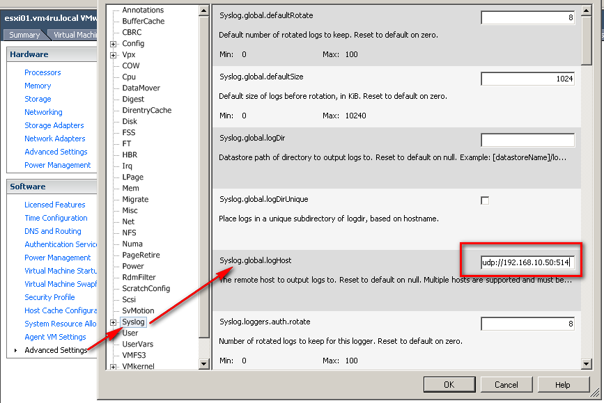Select Software Advanced Settings entry
This screenshot has width=604, height=403.
(56, 350)
